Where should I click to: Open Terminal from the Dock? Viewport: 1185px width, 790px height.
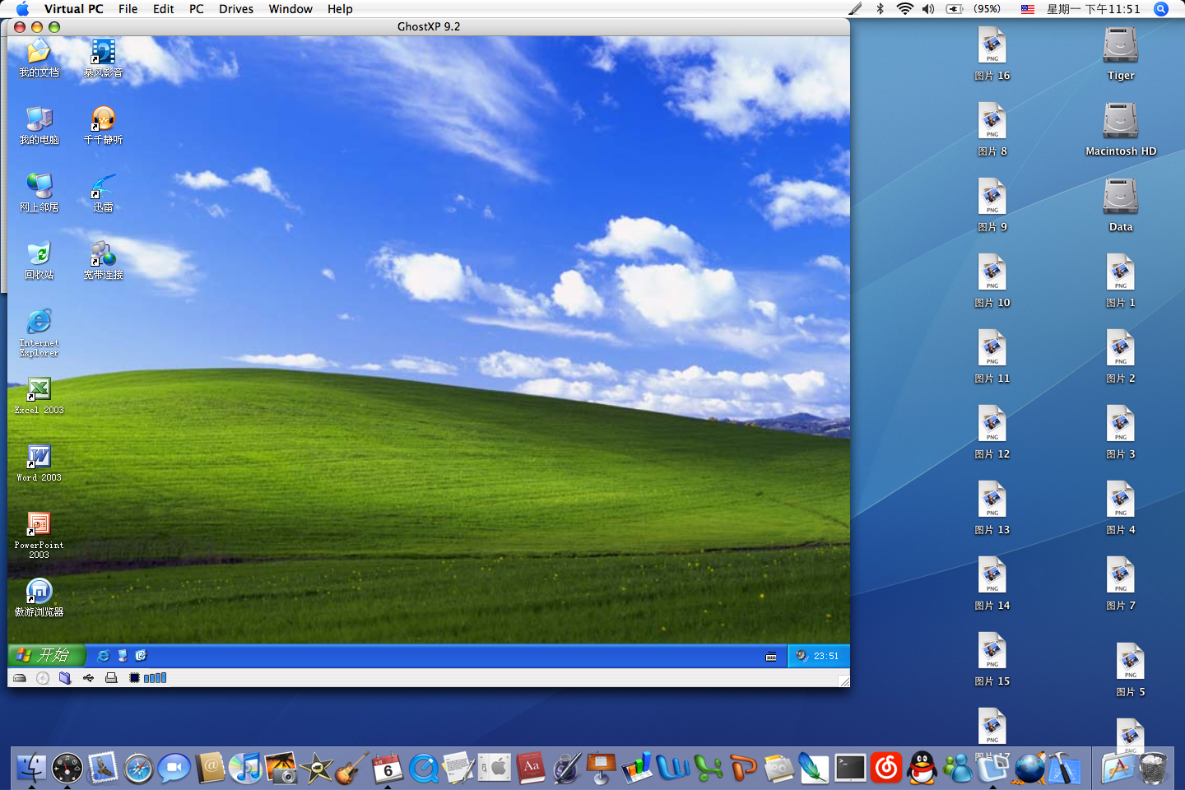pyautogui.click(x=850, y=768)
